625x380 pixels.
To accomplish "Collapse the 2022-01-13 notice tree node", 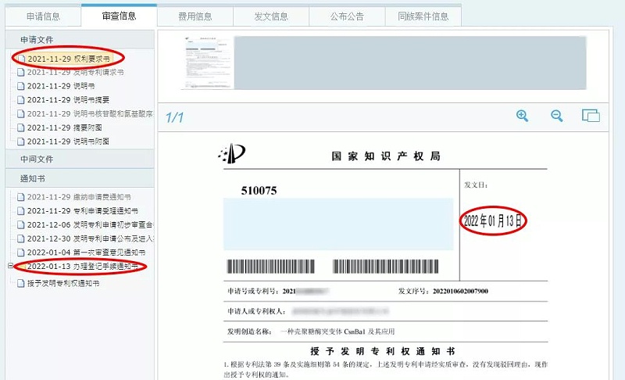I will point(10,266).
